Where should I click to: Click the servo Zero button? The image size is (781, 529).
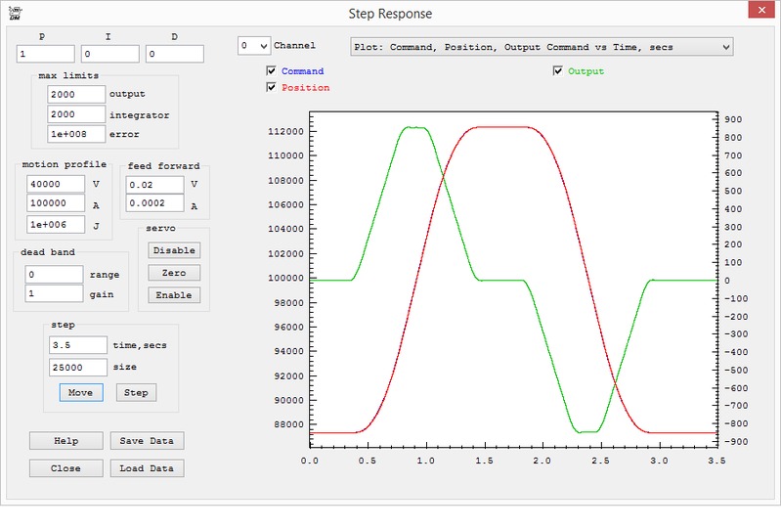pos(174,273)
